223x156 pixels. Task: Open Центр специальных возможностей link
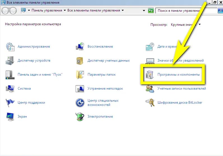103,103
